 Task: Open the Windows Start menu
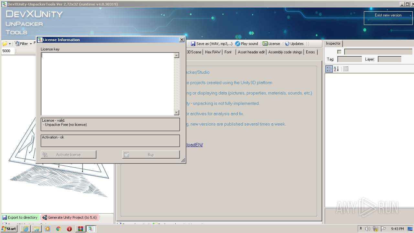tap(9, 229)
